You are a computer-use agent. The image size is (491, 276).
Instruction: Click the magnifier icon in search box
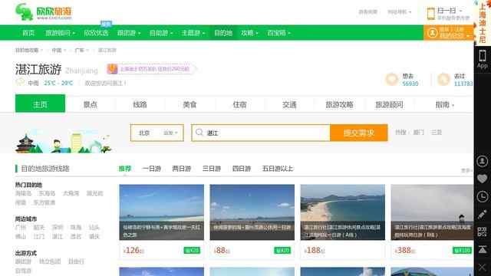point(199,133)
